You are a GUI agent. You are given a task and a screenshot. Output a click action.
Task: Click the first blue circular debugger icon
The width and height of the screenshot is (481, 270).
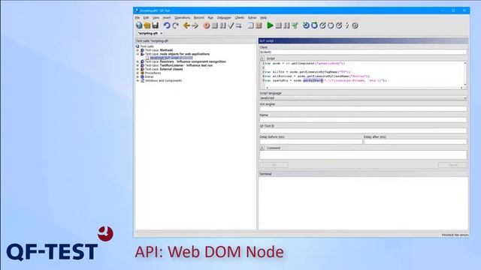point(306,25)
